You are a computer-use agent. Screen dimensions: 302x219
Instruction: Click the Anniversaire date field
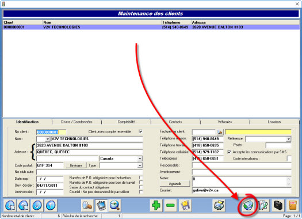click(50, 192)
